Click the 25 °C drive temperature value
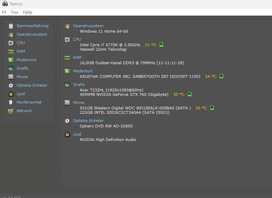The width and height of the screenshot is (272, 198). (201, 108)
